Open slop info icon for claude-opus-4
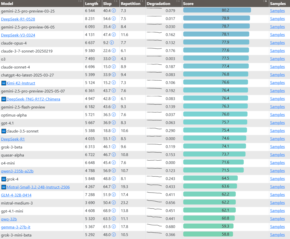This screenshot has width=290, height=239. 112,42
